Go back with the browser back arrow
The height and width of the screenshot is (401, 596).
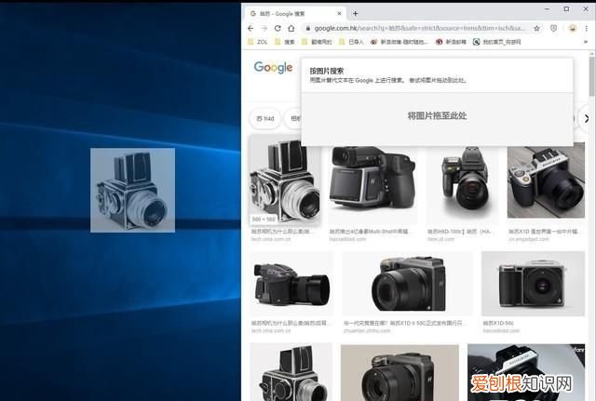point(251,29)
